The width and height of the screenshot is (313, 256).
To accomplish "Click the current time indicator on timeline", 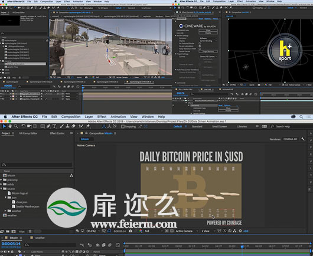I will pos(242,247).
